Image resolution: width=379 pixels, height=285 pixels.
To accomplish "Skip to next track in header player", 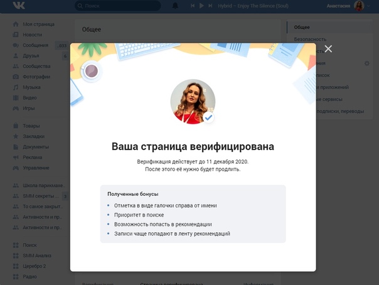I will click(210, 6).
